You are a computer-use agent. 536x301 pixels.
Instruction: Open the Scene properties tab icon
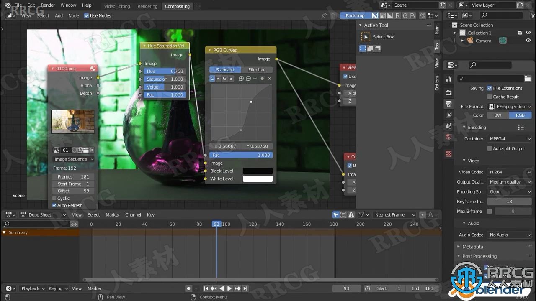pos(448,126)
